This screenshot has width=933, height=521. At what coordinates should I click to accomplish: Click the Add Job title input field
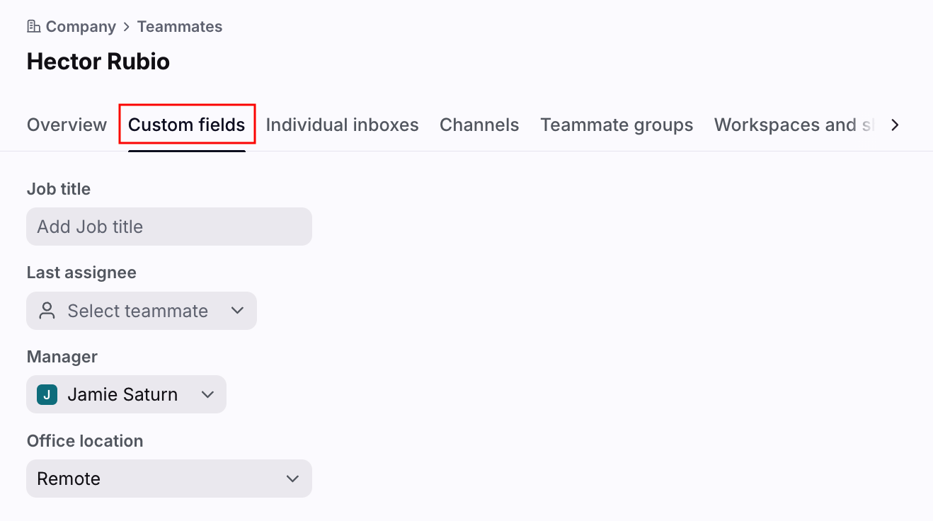168,227
